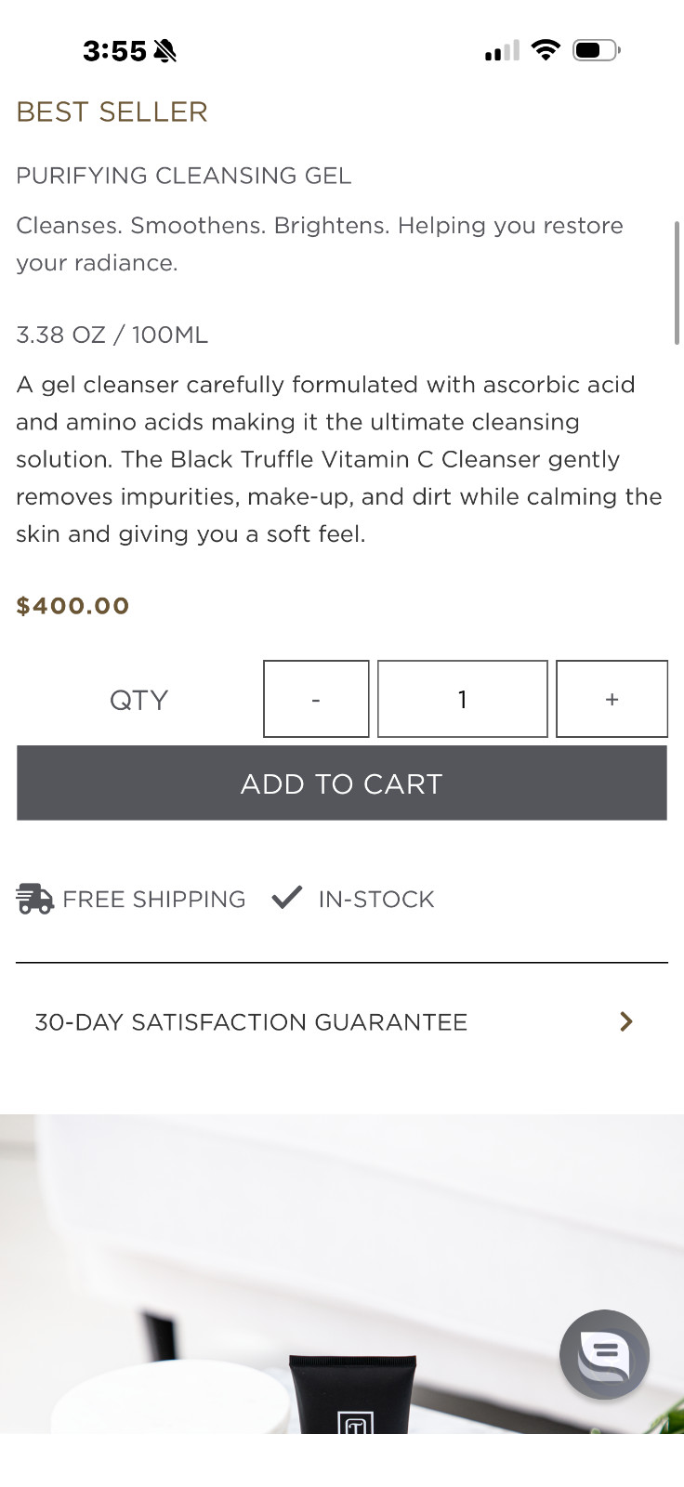Screen dimensions: 684x1487
Task: Tap the $400.00 price text
Action: [72, 606]
